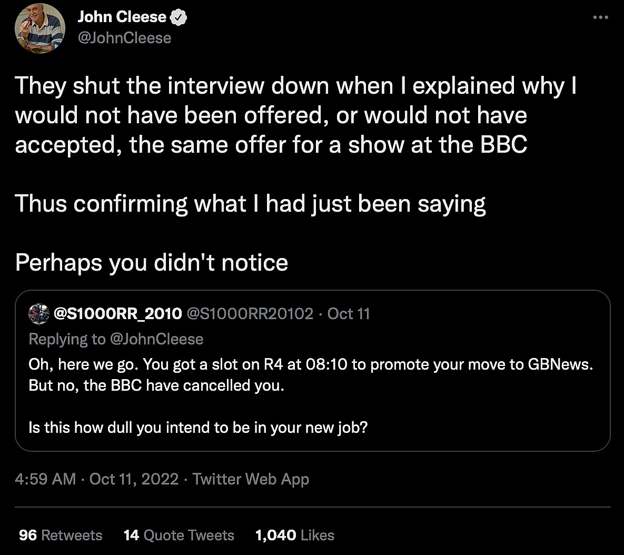Open the @S1000RR_2010 display name in quoted tweet
Image resolution: width=624 pixels, height=555 pixels.
[x=117, y=314]
